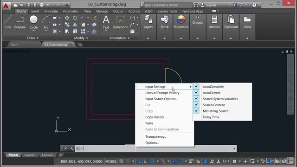
Task: Open the Groups panel
Action: (197, 20)
